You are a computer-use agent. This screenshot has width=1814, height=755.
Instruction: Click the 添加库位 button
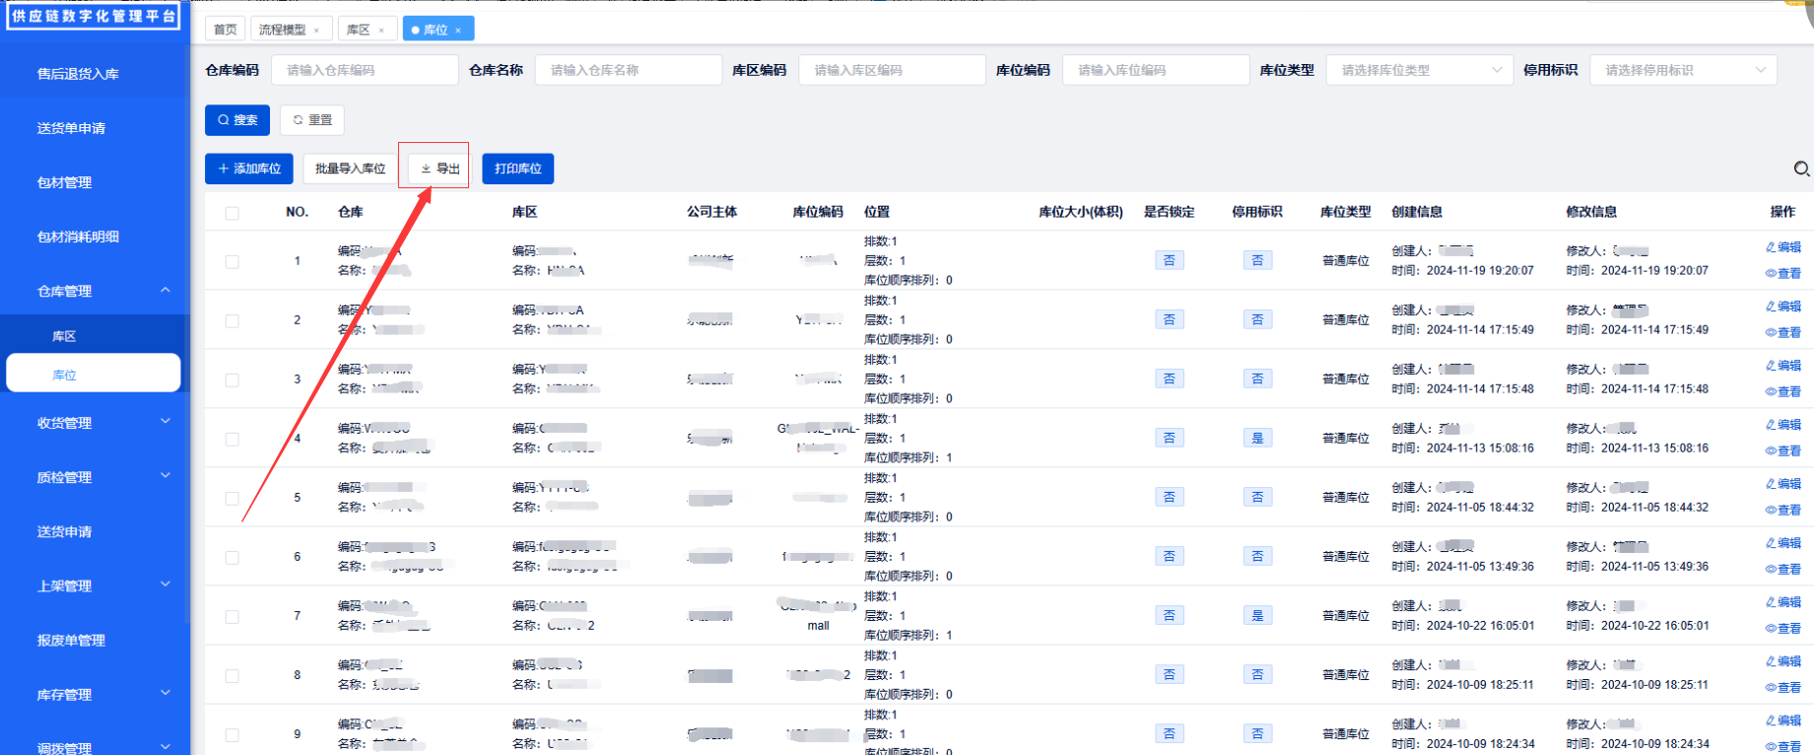point(249,169)
